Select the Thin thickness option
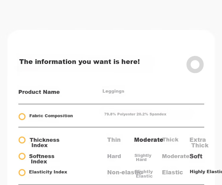The image size is (222, 185). click(114, 140)
